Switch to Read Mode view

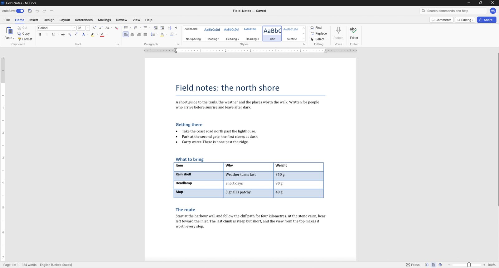[x=427, y=265]
